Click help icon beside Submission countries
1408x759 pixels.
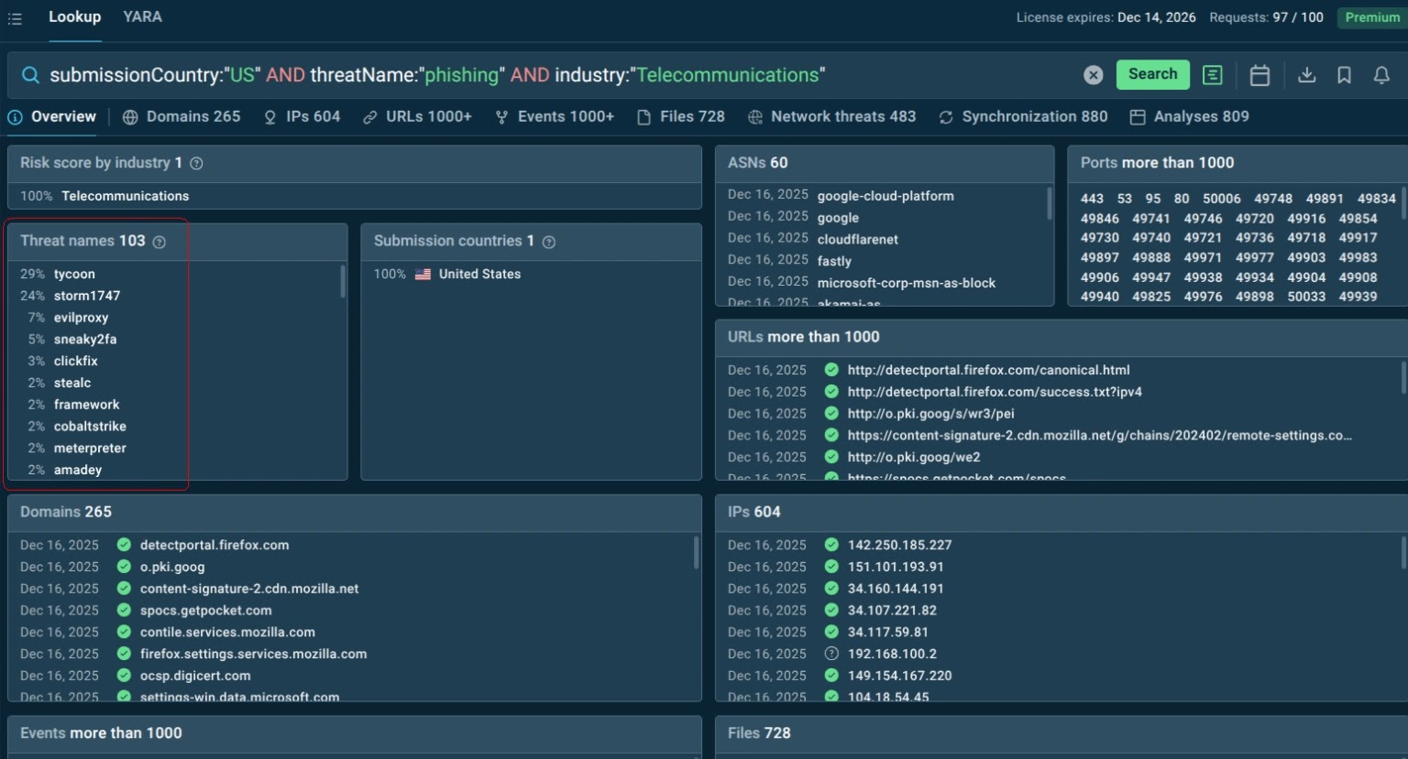click(x=549, y=242)
